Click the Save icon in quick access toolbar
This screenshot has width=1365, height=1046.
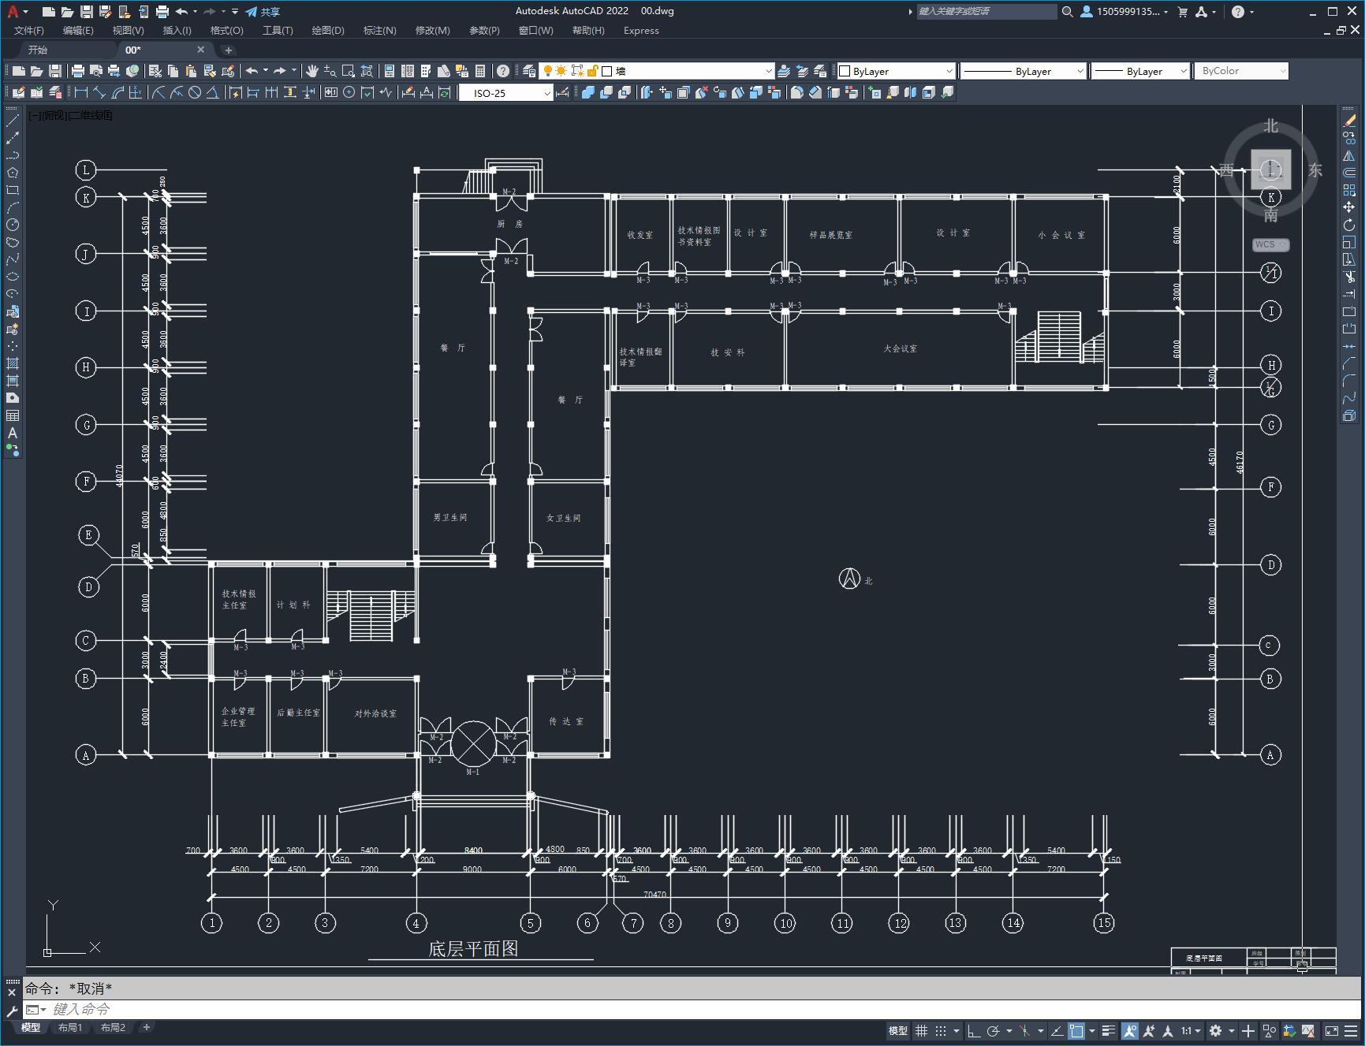pyautogui.click(x=87, y=11)
